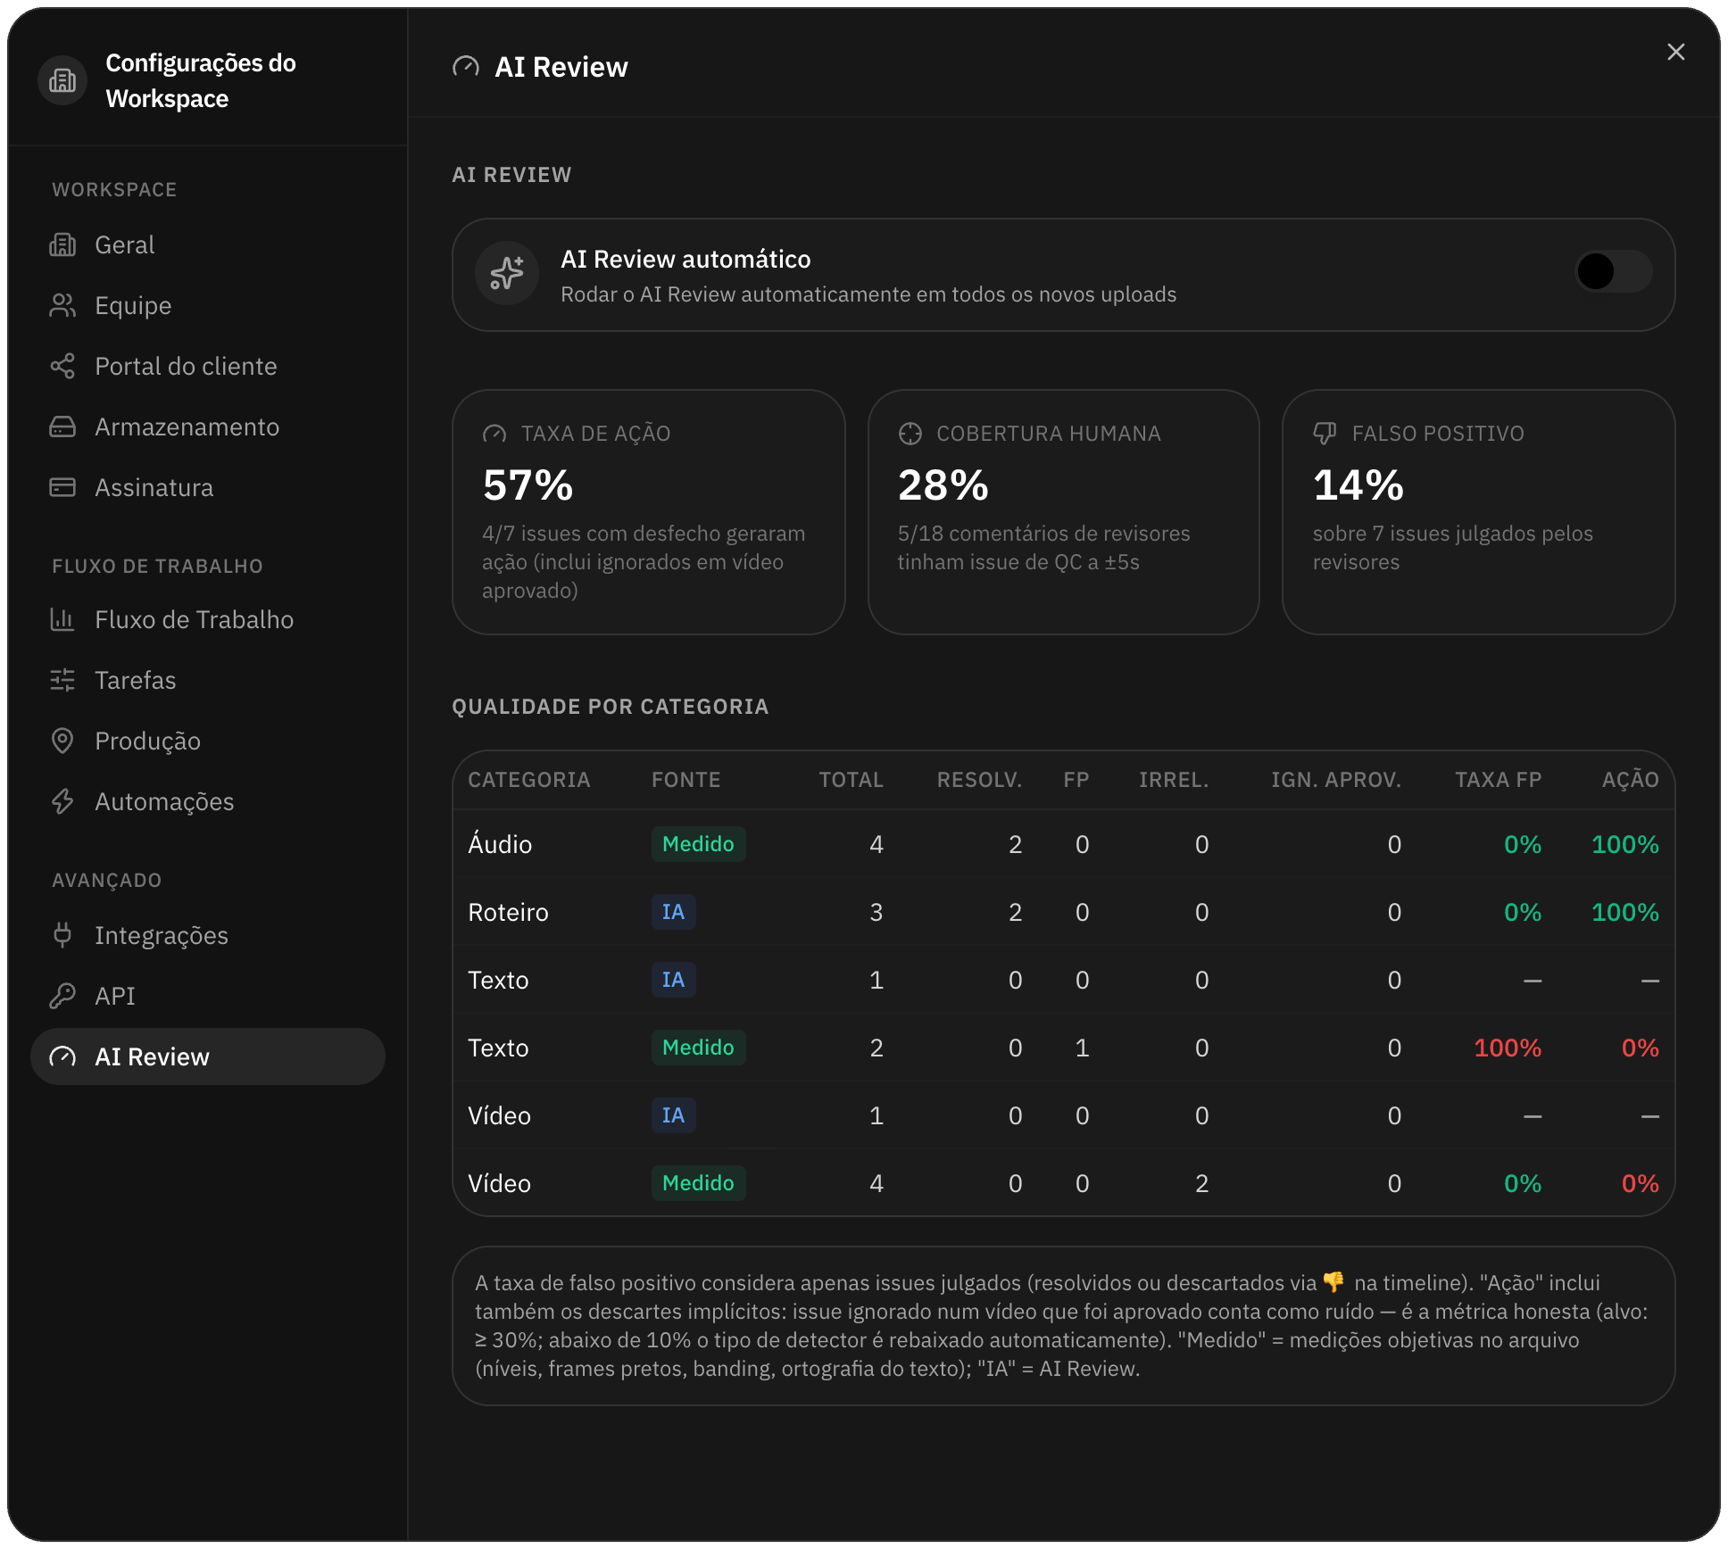
Task: Select Armazenamento in the sidebar
Action: point(208,427)
